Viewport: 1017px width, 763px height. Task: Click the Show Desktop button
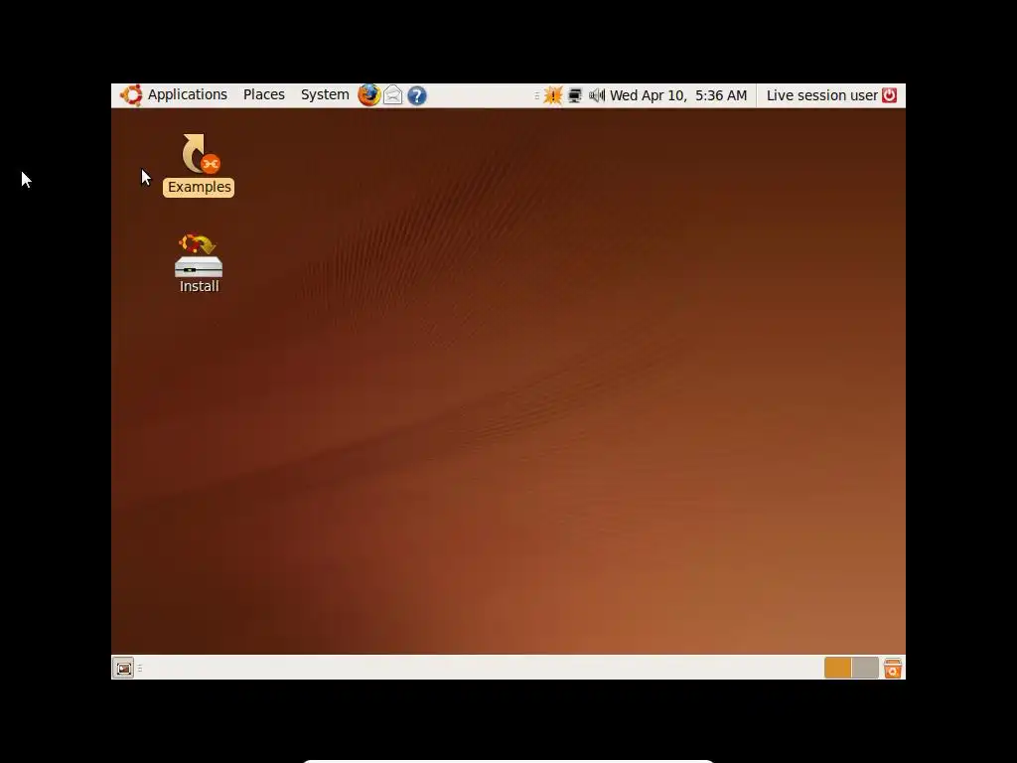click(123, 668)
